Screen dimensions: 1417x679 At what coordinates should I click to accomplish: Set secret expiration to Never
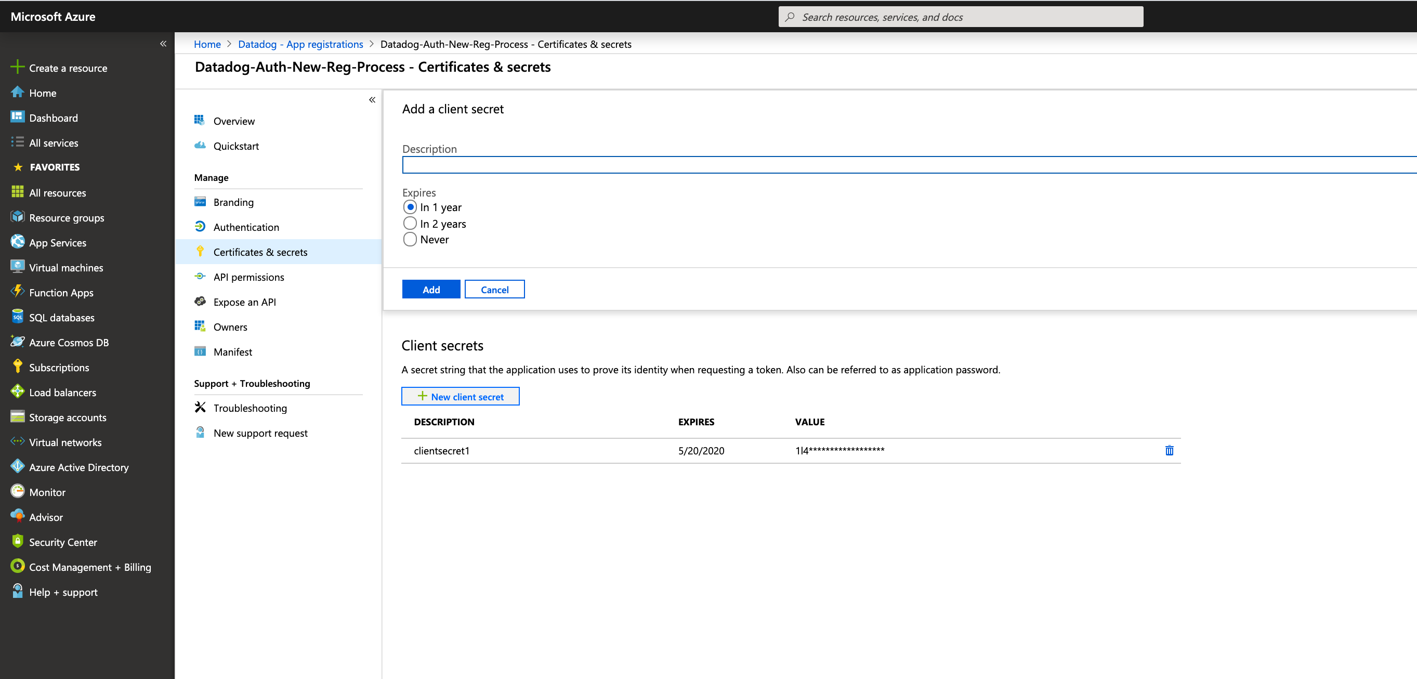410,239
